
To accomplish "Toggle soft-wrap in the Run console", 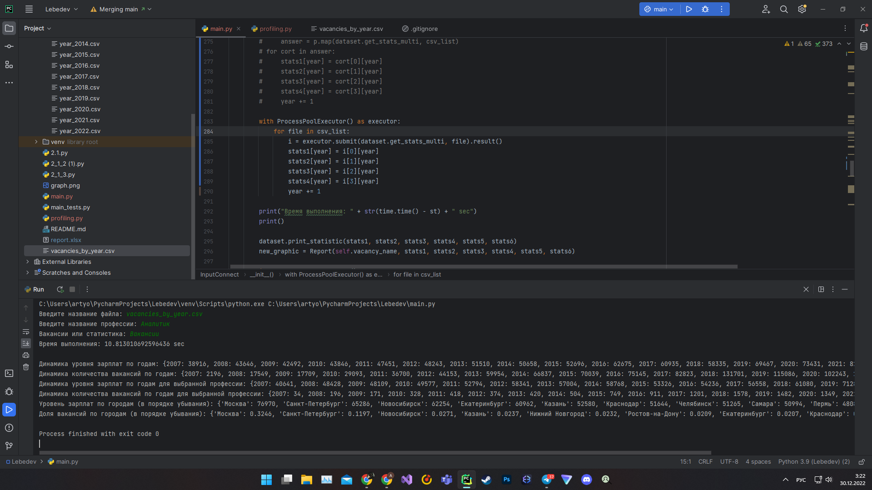I will coord(26,332).
